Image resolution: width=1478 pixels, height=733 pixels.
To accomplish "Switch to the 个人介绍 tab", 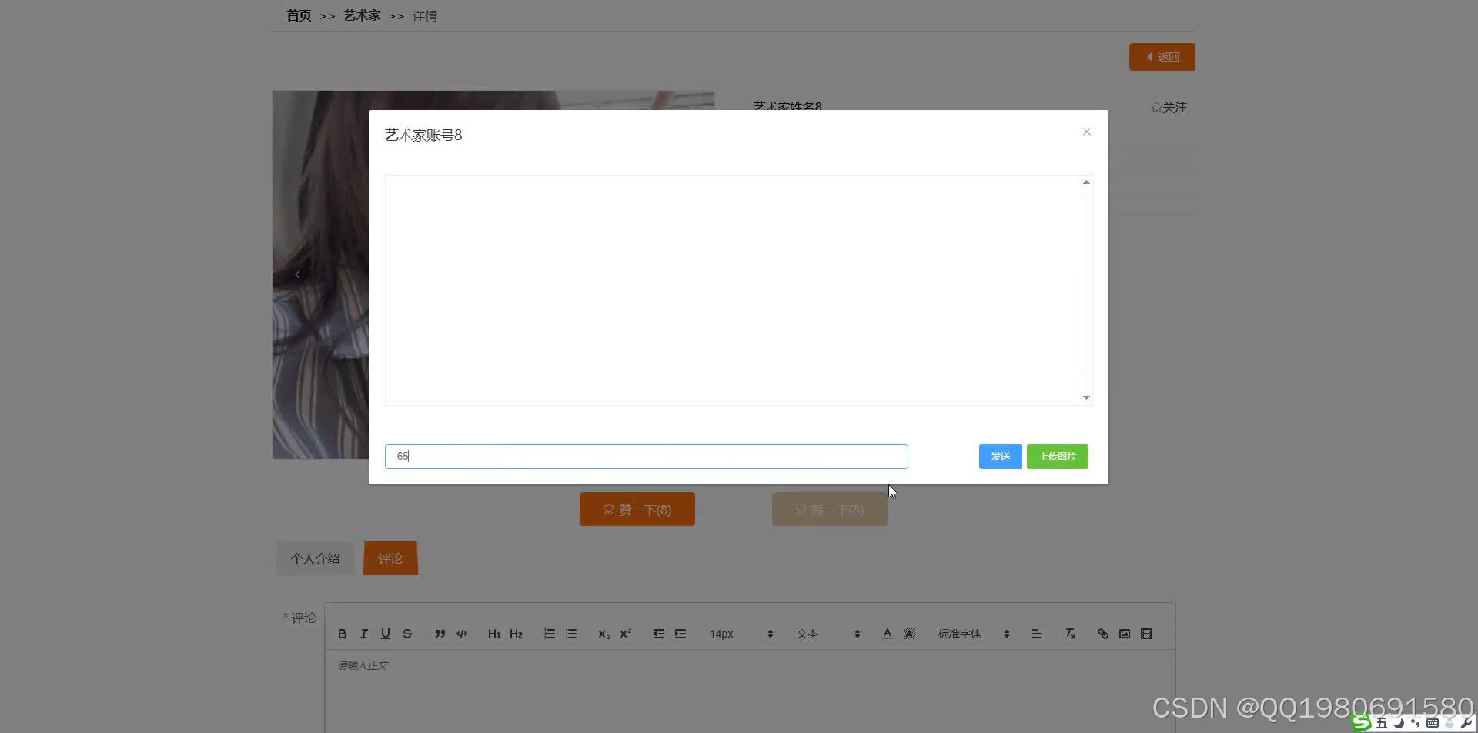I will tap(315, 558).
